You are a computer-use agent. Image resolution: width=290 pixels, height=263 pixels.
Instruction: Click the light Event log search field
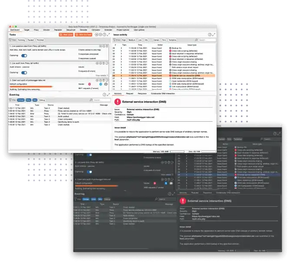click(x=102, y=100)
